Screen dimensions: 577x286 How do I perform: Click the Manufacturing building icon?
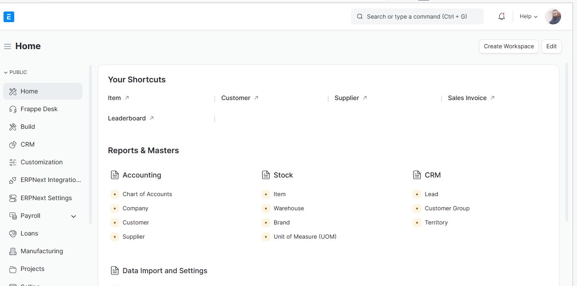[x=12, y=251]
